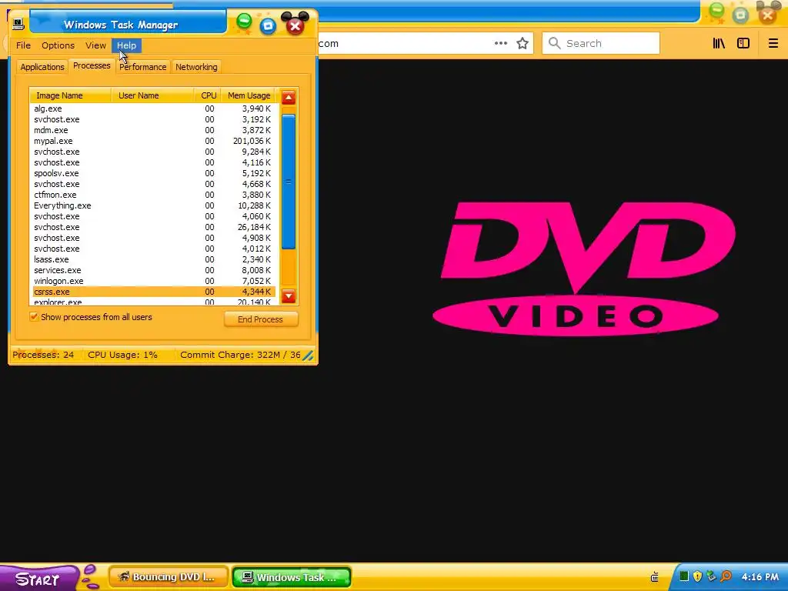Click the pink DVD Video logo

583,269
